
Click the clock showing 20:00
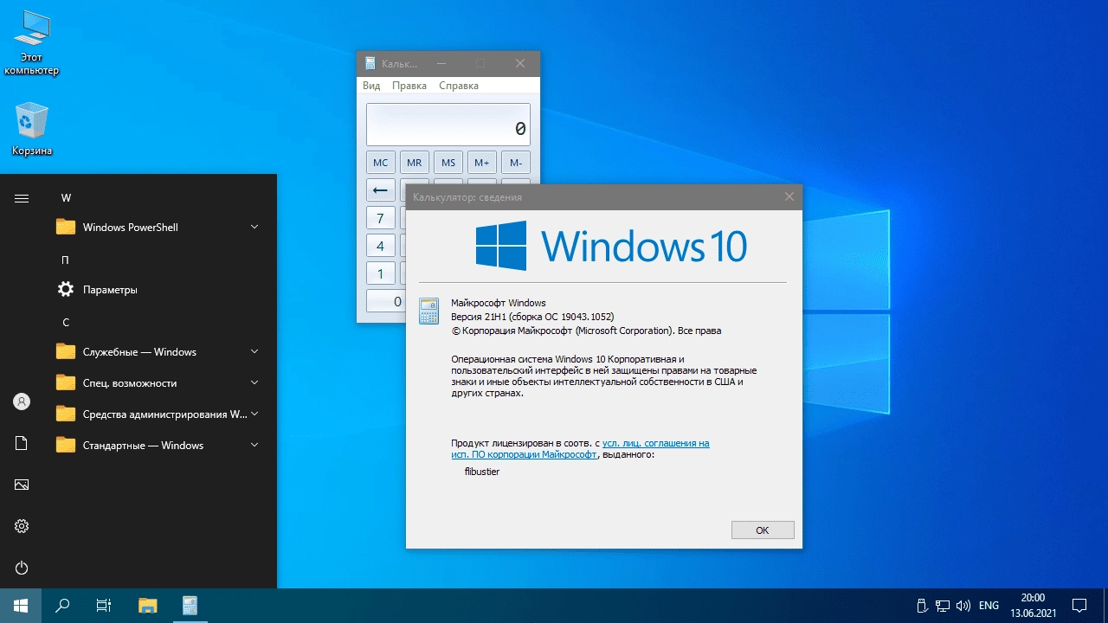point(1033,605)
